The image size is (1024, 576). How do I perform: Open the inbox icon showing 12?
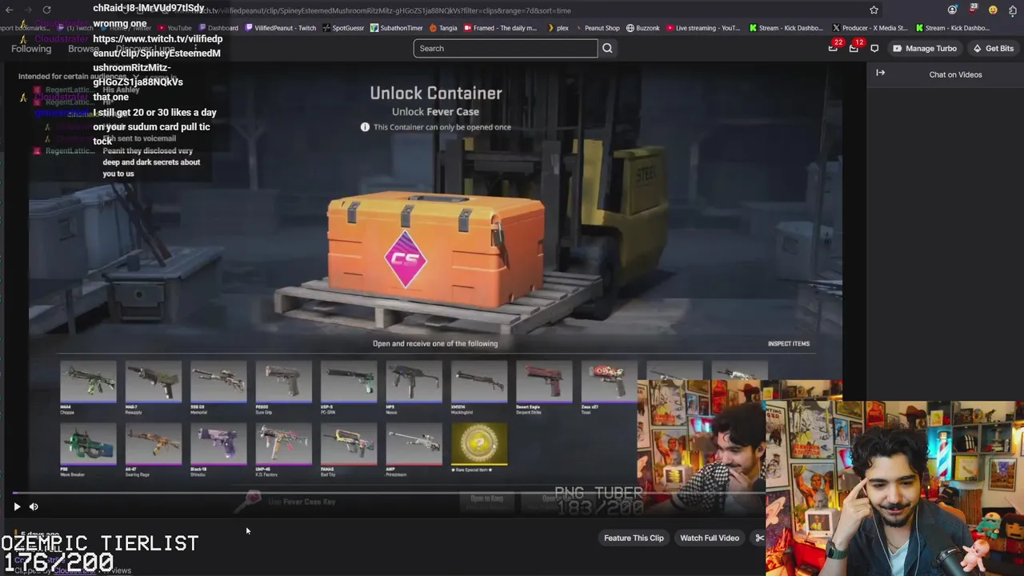point(854,47)
